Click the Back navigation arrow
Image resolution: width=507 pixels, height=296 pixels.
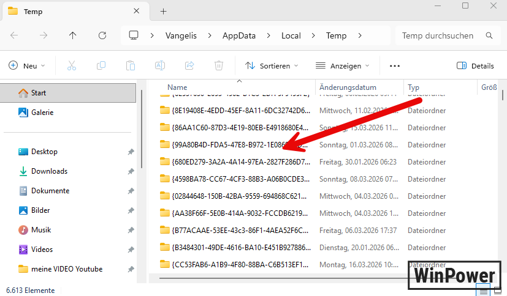click(x=14, y=35)
